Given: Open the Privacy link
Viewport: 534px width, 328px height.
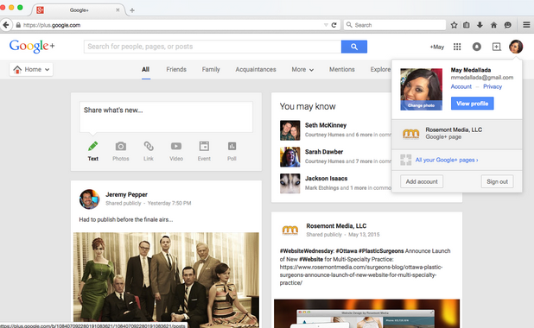Looking at the screenshot, I should (493, 86).
